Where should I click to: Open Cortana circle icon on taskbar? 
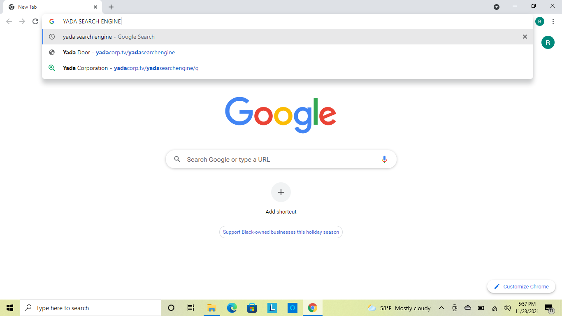pyautogui.click(x=171, y=308)
